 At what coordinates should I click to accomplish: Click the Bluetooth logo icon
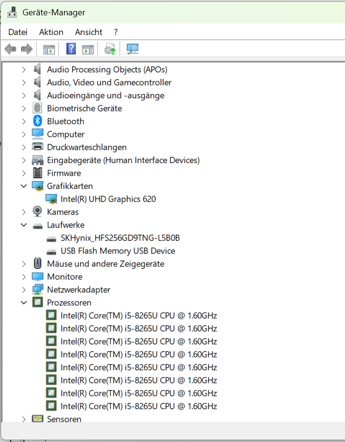(x=37, y=121)
